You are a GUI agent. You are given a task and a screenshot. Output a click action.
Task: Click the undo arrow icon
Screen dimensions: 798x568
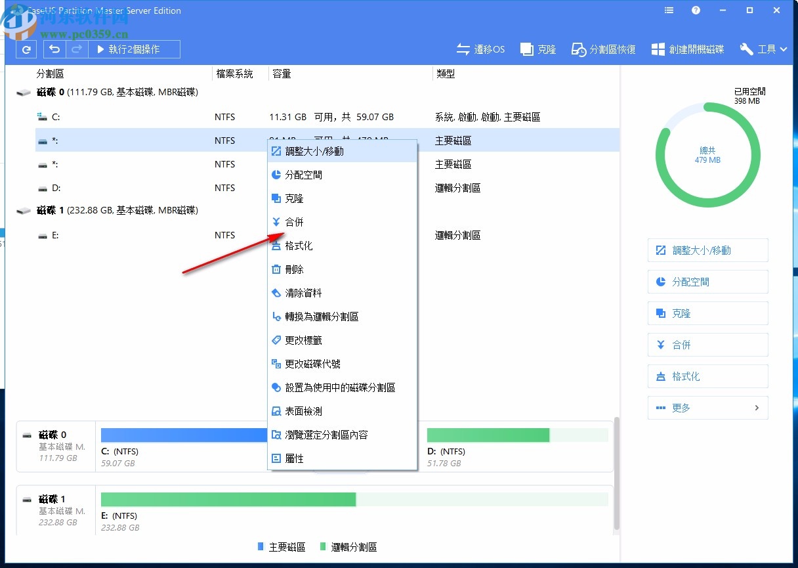coord(54,49)
